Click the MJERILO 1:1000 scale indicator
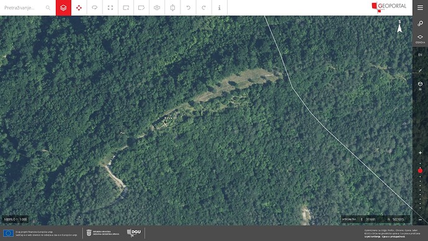This screenshot has width=428, height=241. tap(16, 219)
